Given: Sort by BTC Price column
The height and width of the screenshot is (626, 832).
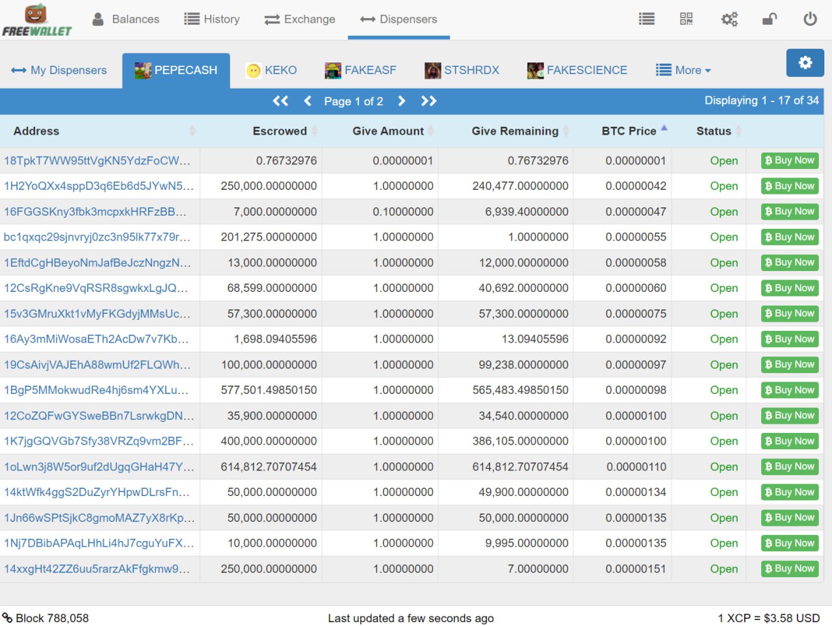Looking at the screenshot, I should coord(623,131).
